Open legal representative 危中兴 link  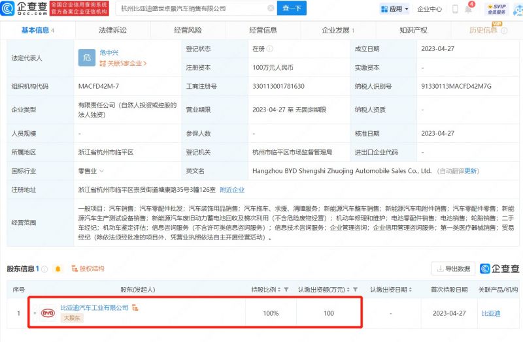click(x=109, y=52)
